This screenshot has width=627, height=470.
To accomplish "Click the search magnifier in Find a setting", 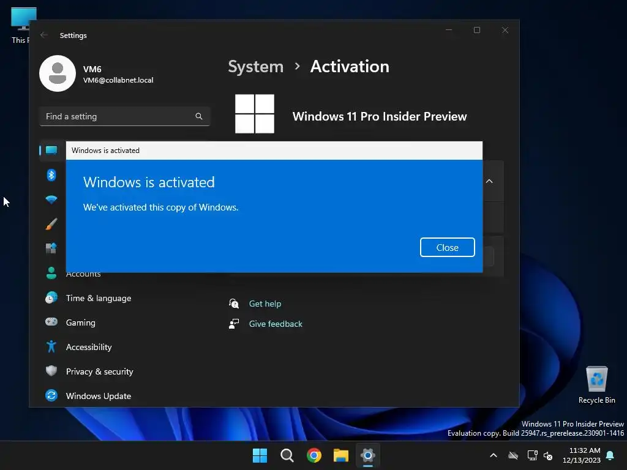I will pos(199,116).
